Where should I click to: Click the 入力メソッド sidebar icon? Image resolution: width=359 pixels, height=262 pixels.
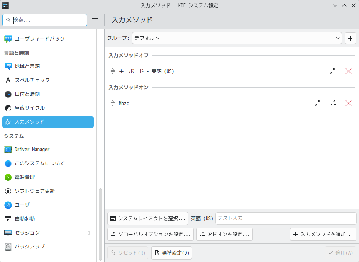pos(8,122)
